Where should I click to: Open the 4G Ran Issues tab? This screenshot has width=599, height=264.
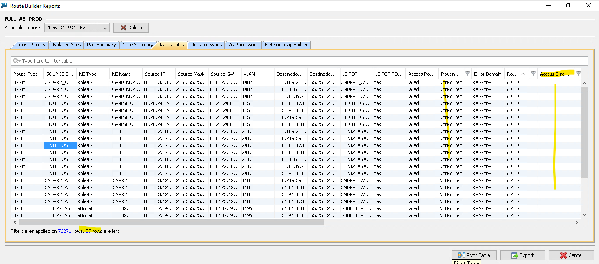click(x=206, y=45)
